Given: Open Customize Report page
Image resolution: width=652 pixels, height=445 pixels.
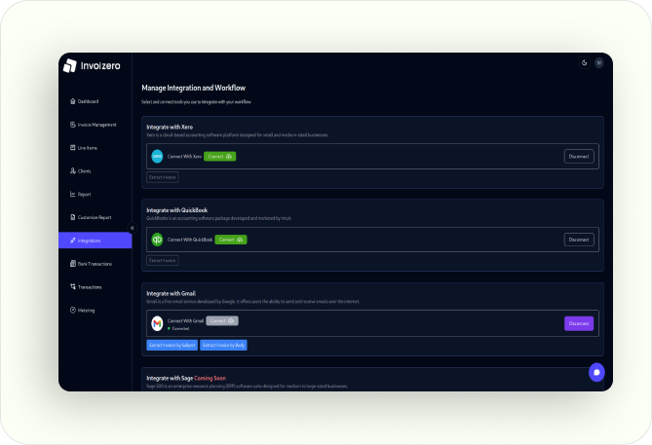Looking at the screenshot, I should tap(96, 217).
